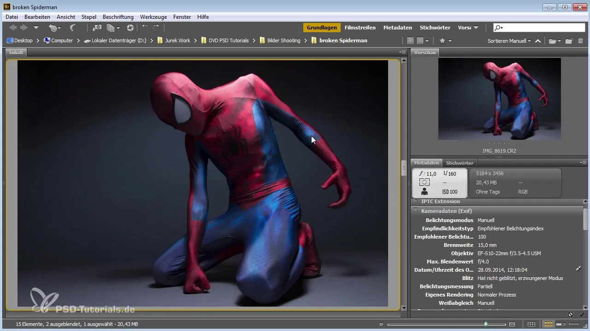Open thumbnail quality options dropdown
Screen dimensions: 590x331
click(x=423, y=40)
